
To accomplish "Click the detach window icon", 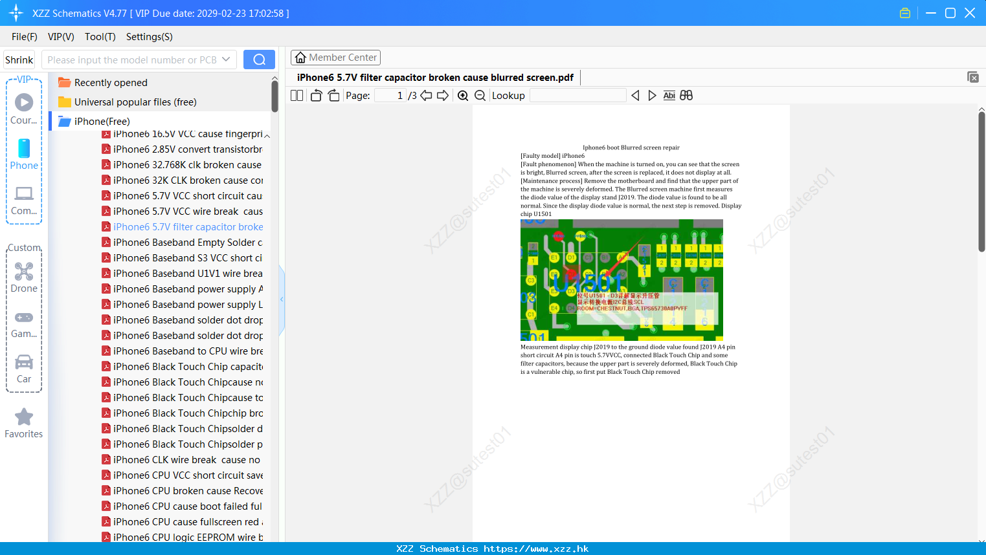I will pos(973,77).
